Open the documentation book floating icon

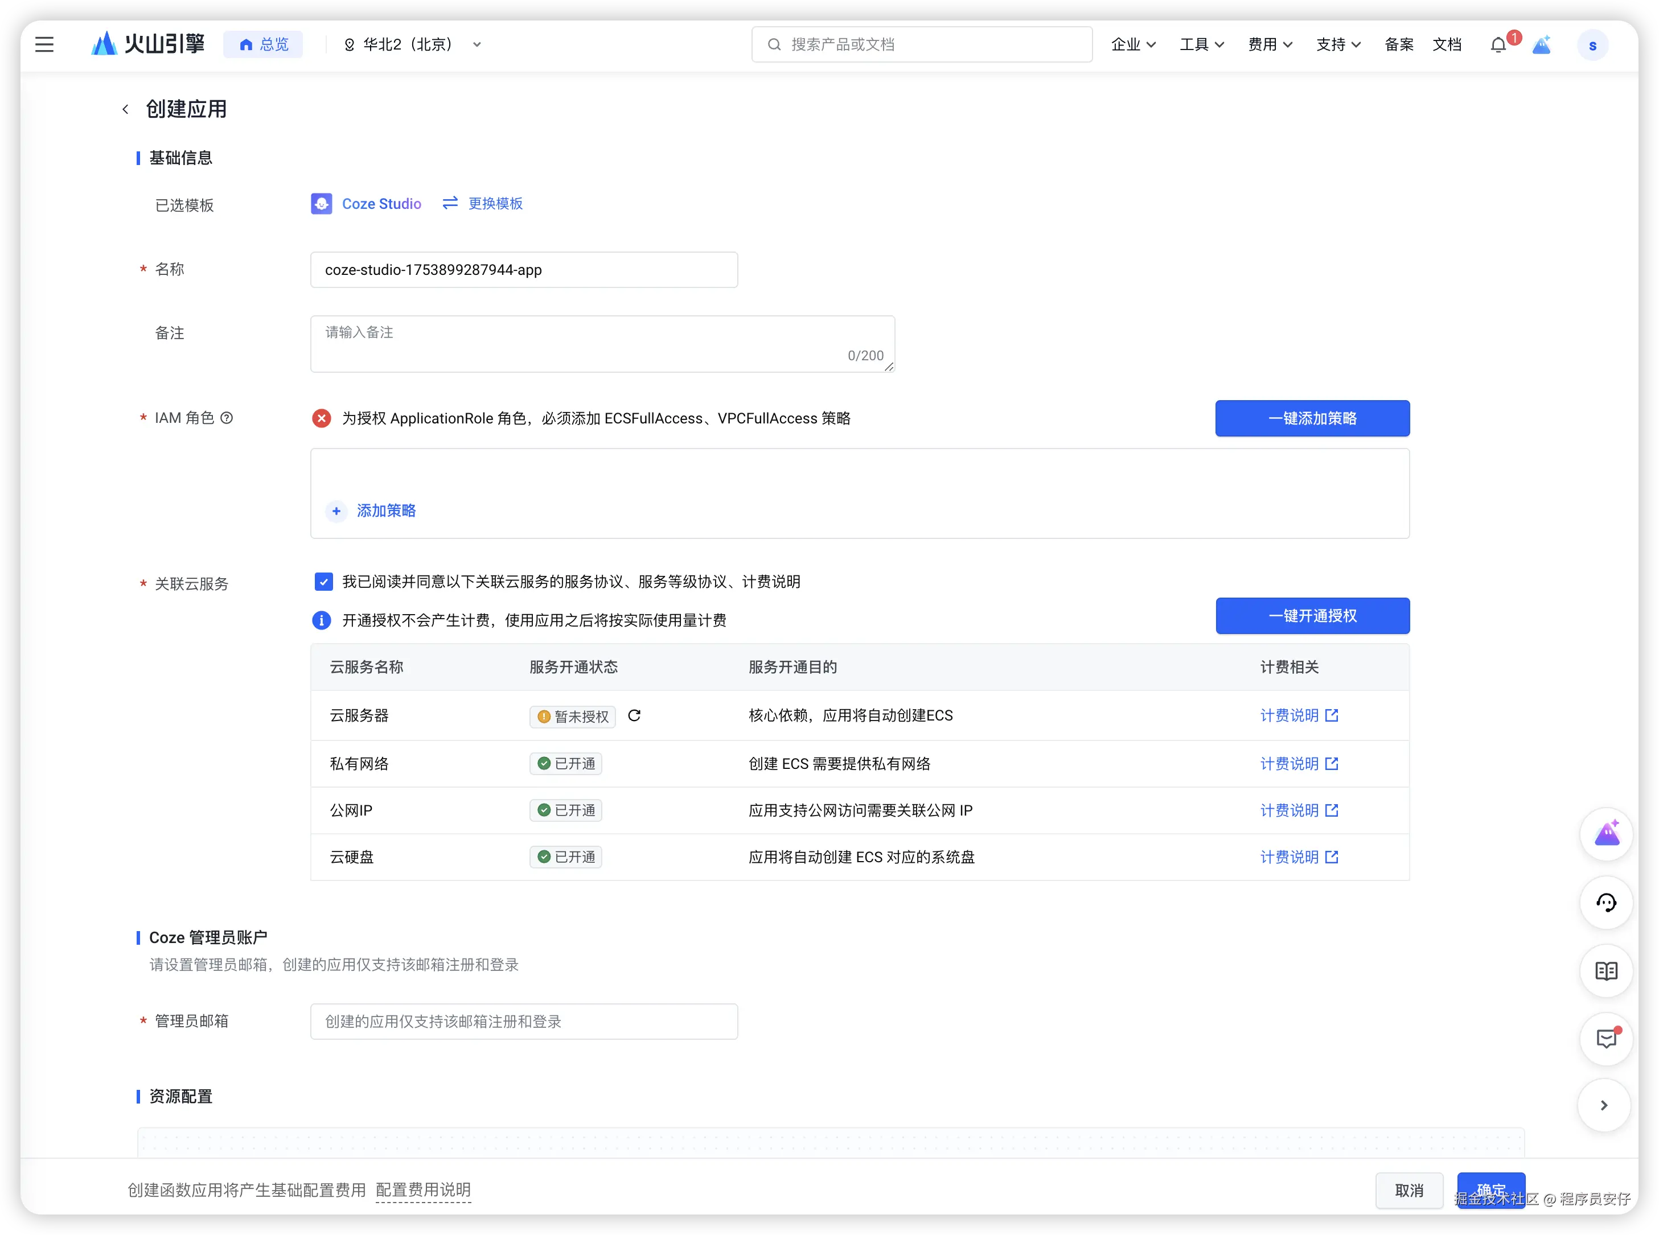1606,971
